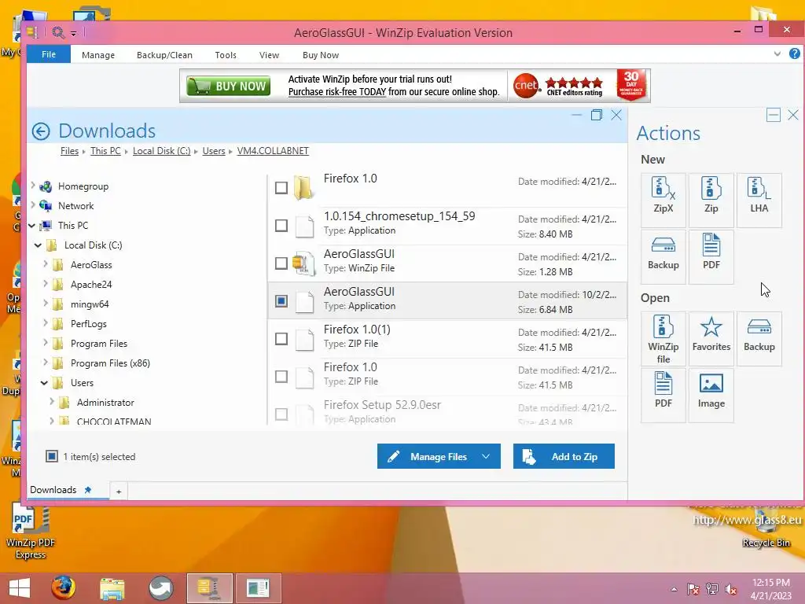Image resolution: width=805 pixels, height=604 pixels.
Task: Open the Manage ribbon tab
Action: click(98, 55)
